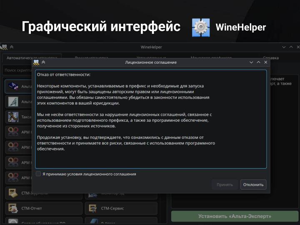Toggle keep-above chevrons in WineHelper window
Screen dimensions: 300x225
click(x=12, y=47)
